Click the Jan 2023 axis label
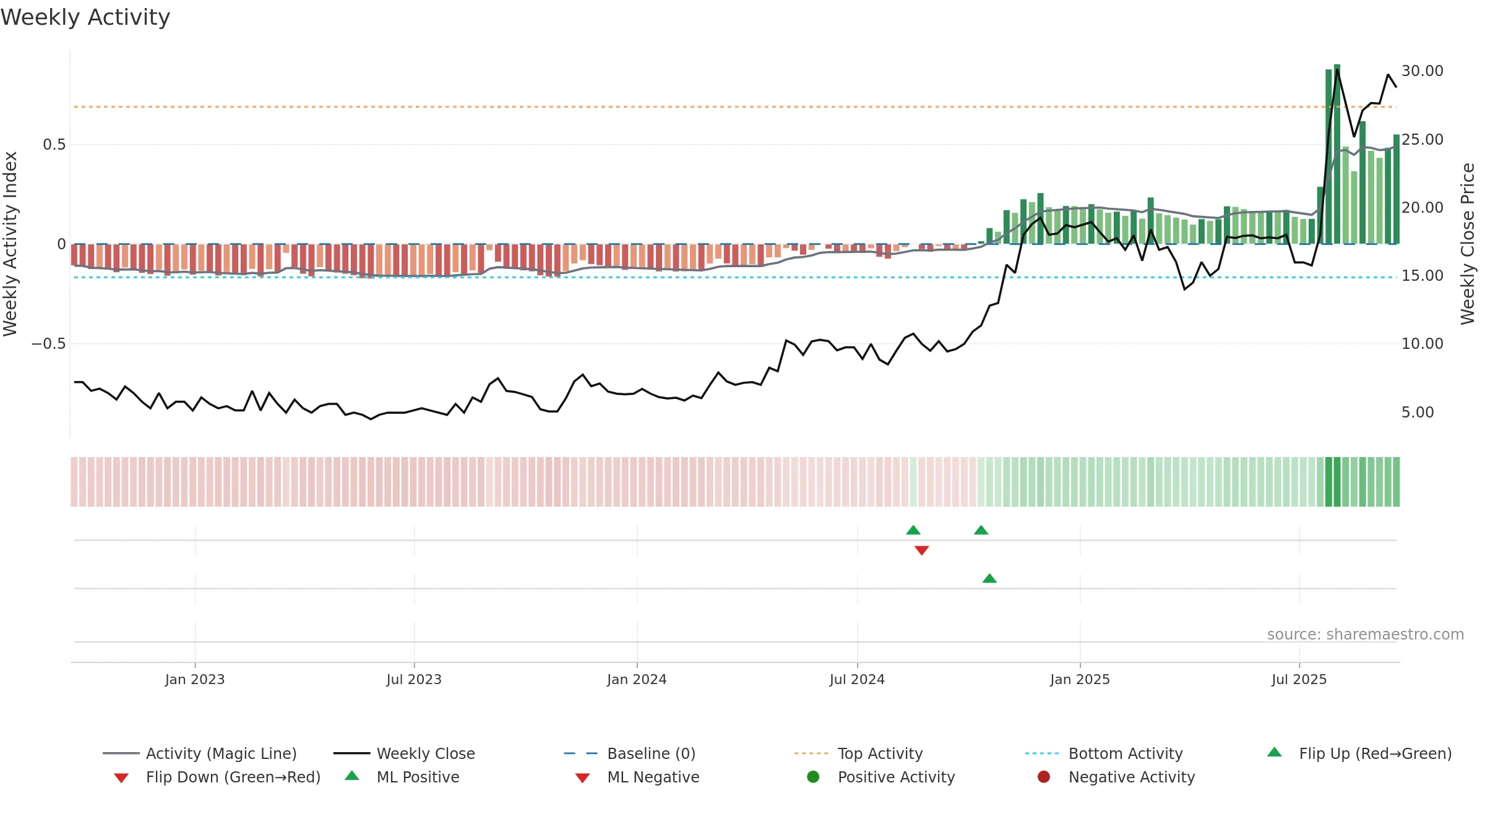 pos(195,679)
